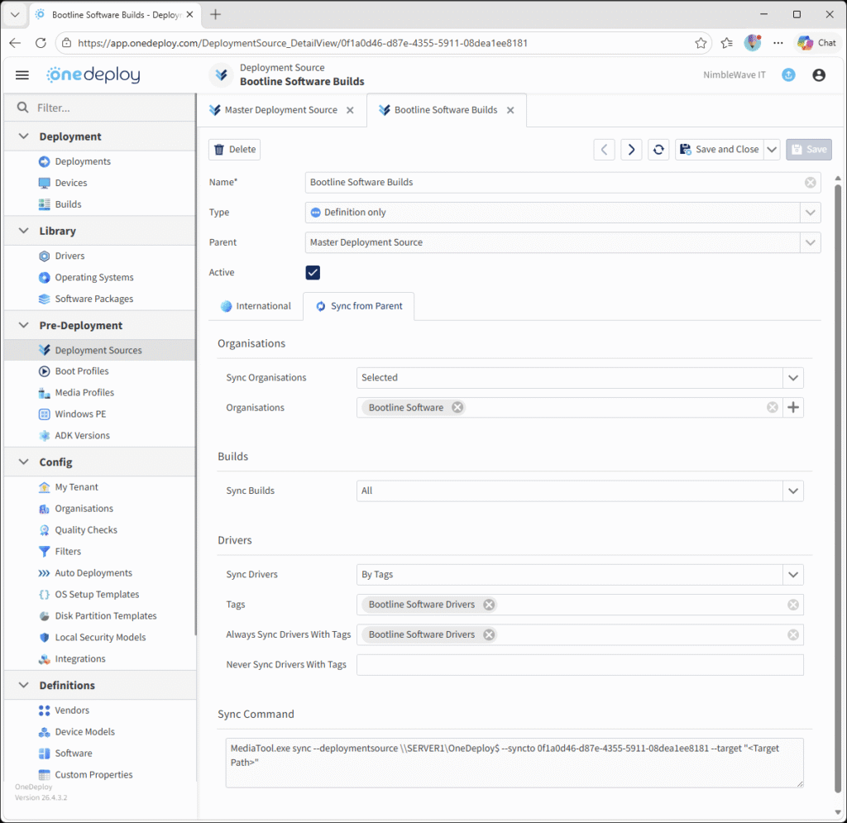Image resolution: width=847 pixels, height=823 pixels.
Task: Go to Builds in the sidebar
Action: click(x=68, y=204)
